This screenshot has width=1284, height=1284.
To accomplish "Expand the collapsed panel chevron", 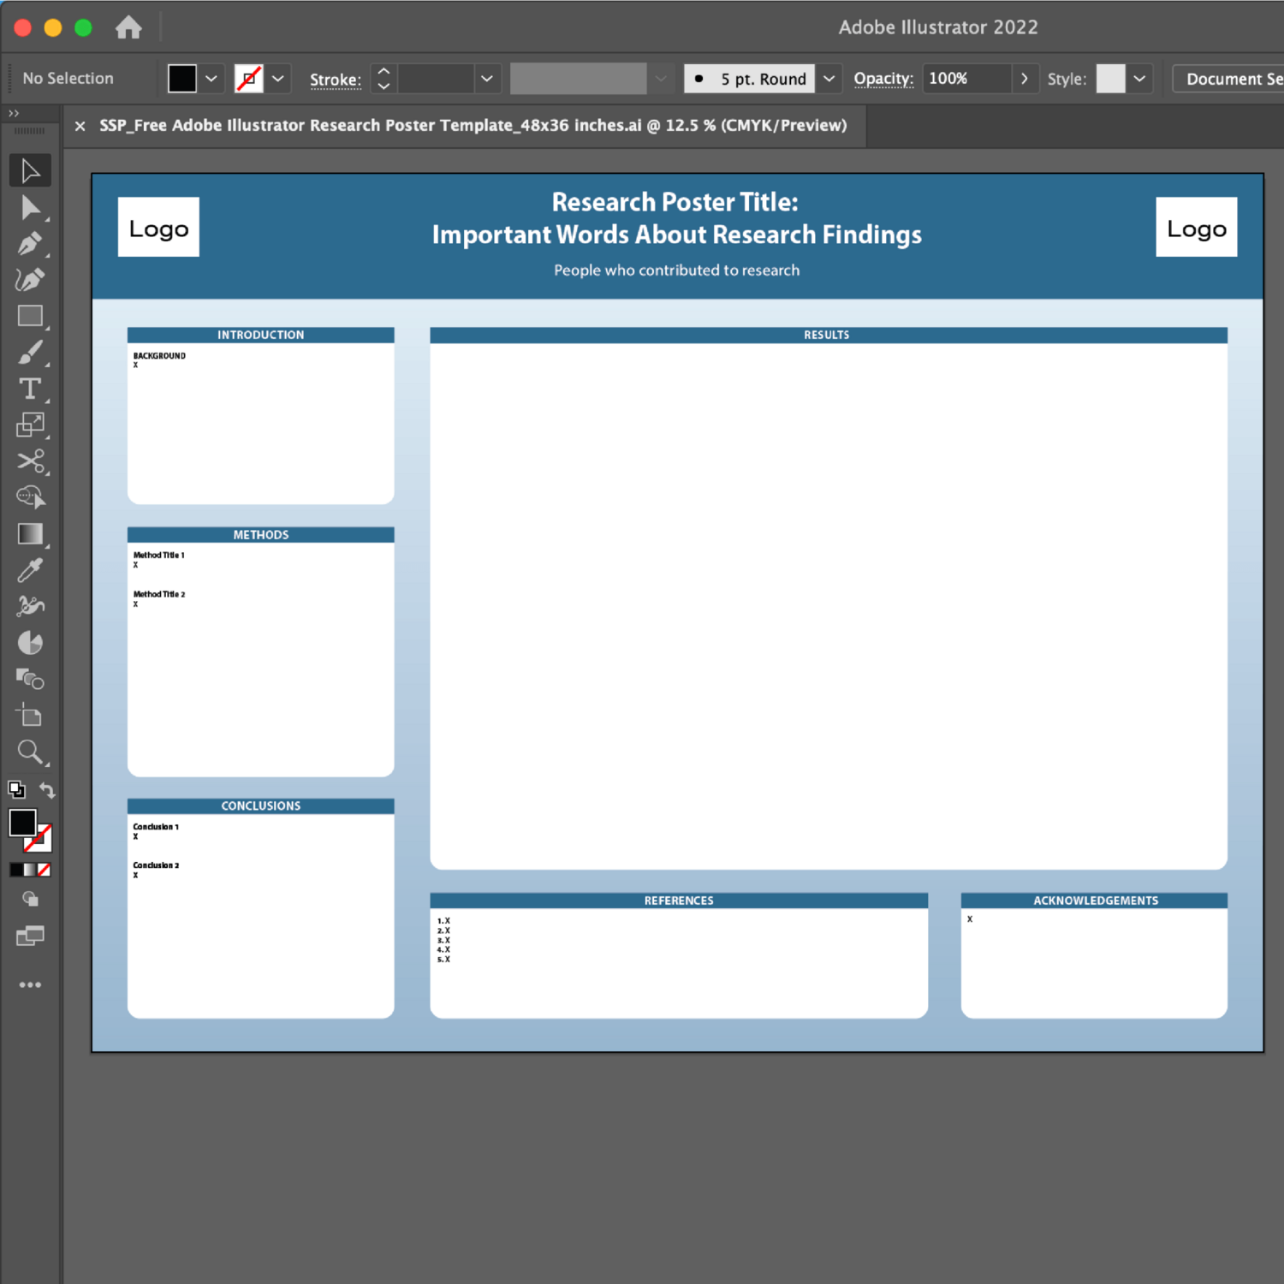I will [x=14, y=112].
